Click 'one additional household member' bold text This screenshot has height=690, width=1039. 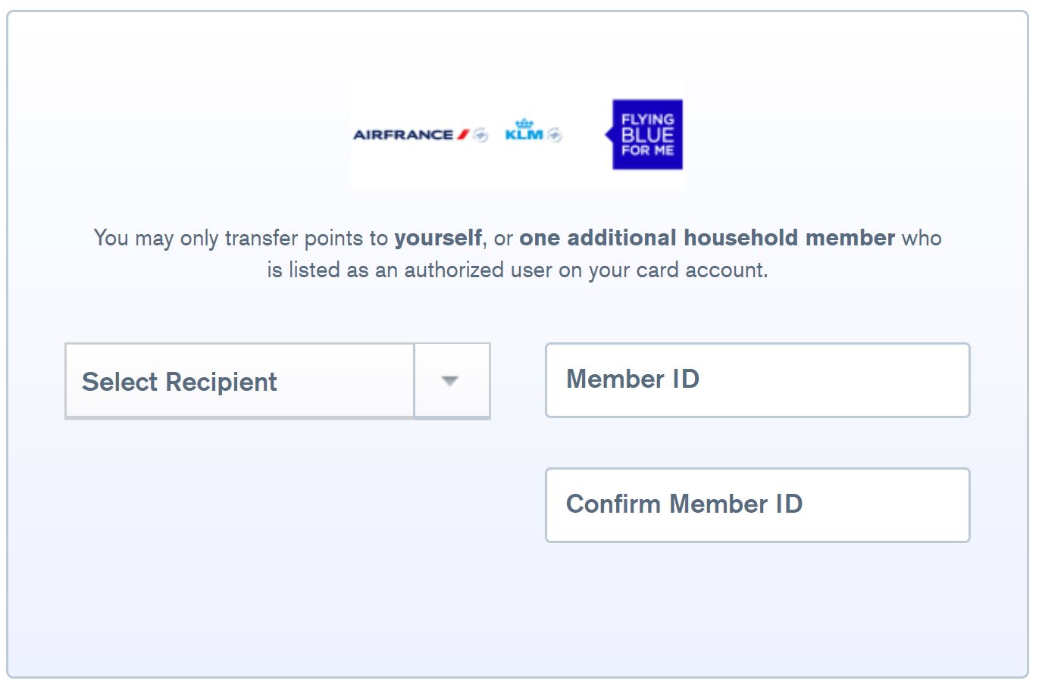coord(707,238)
